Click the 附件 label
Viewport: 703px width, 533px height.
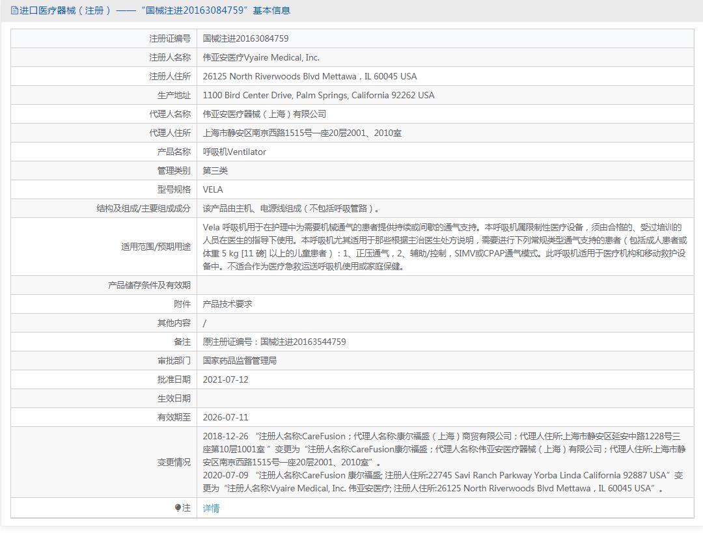(x=182, y=304)
